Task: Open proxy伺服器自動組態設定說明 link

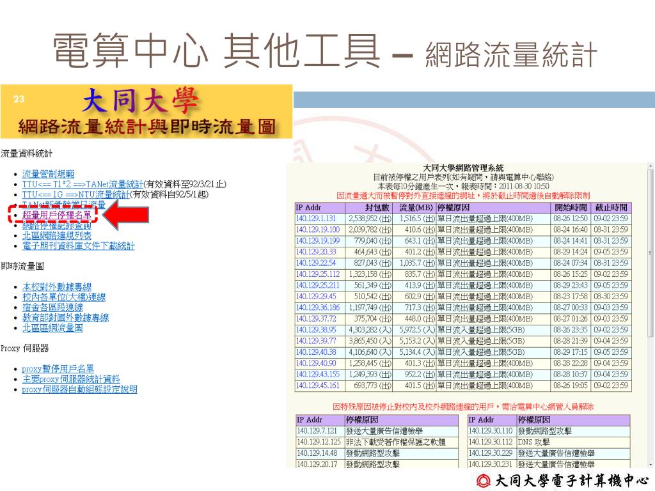Action: (79, 389)
